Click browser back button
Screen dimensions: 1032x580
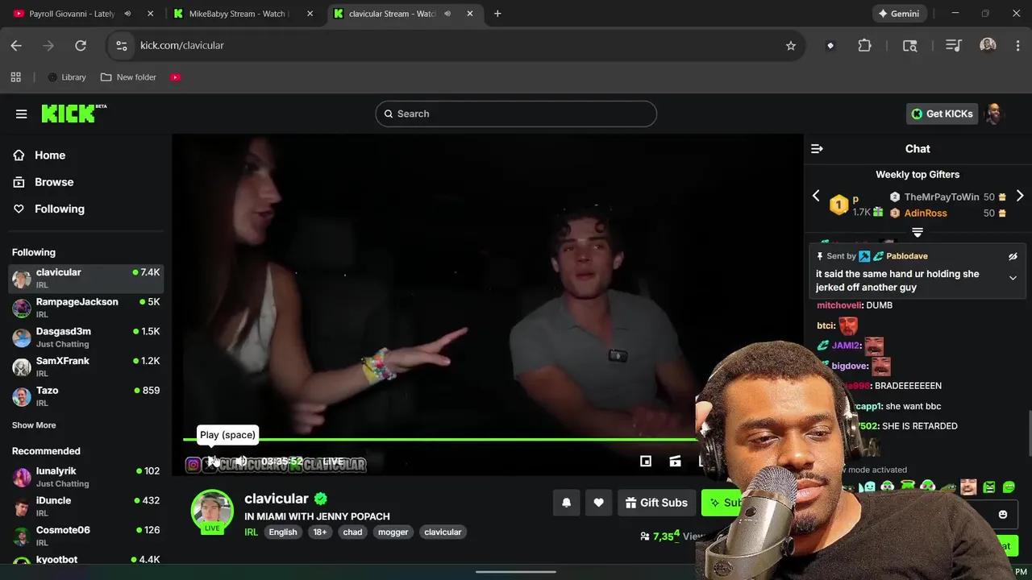coord(16,46)
